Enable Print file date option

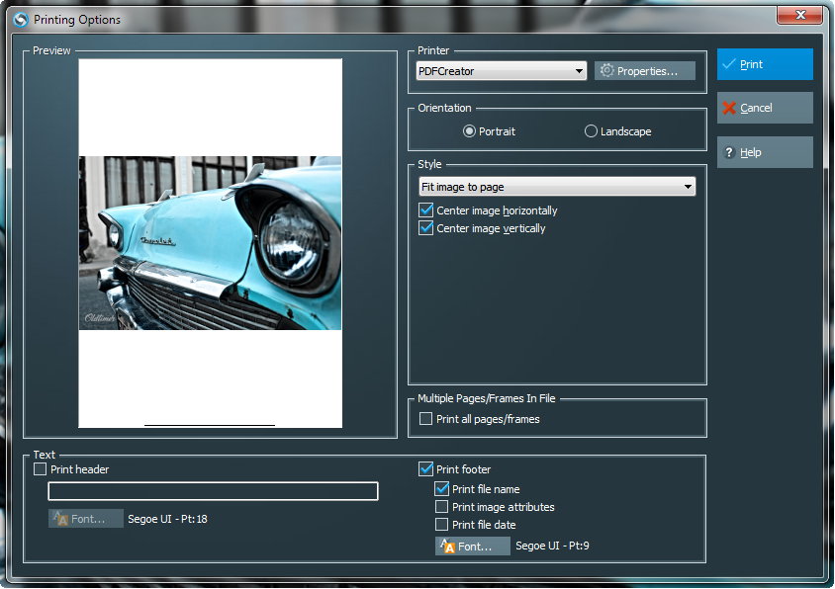coord(442,525)
